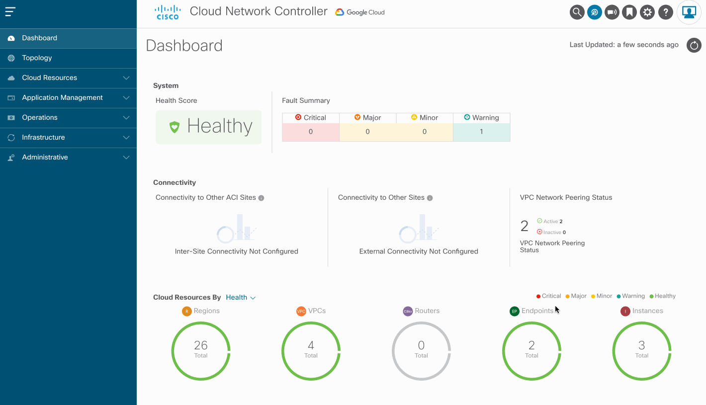Expand the Cloud Resources menu
706x405 pixels.
[x=68, y=78]
